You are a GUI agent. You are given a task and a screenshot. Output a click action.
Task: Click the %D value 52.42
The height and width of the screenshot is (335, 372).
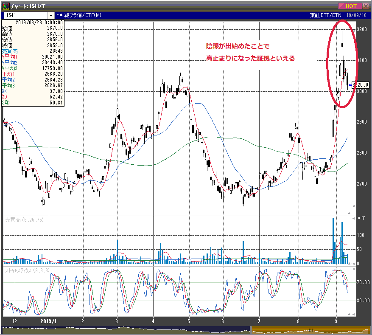[56, 97]
